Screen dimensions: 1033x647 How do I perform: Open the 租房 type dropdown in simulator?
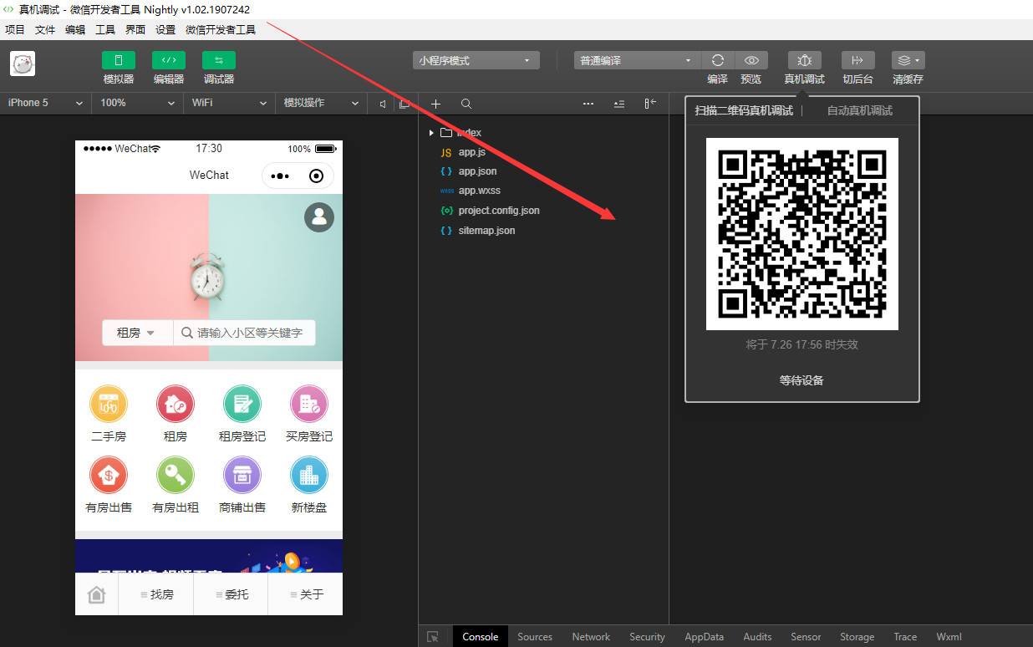click(137, 333)
